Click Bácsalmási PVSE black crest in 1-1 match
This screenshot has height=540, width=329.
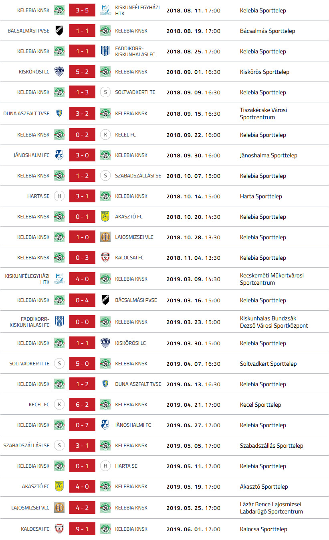tap(59, 31)
